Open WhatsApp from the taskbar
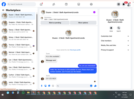This screenshot has width=134, height=99. point(23,93)
